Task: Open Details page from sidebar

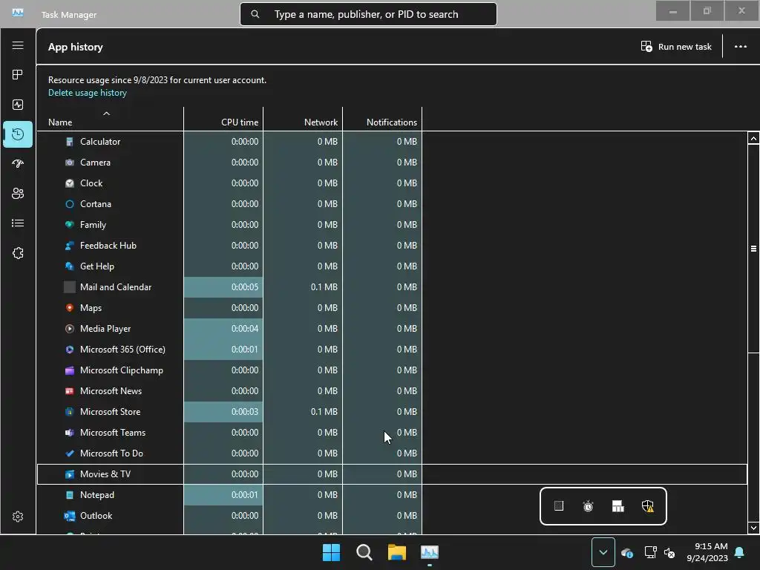Action: click(18, 223)
